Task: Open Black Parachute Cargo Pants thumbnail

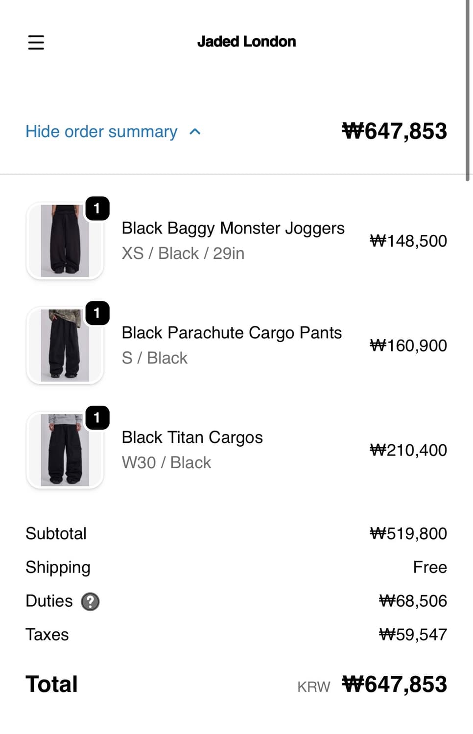Action: click(x=65, y=345)
